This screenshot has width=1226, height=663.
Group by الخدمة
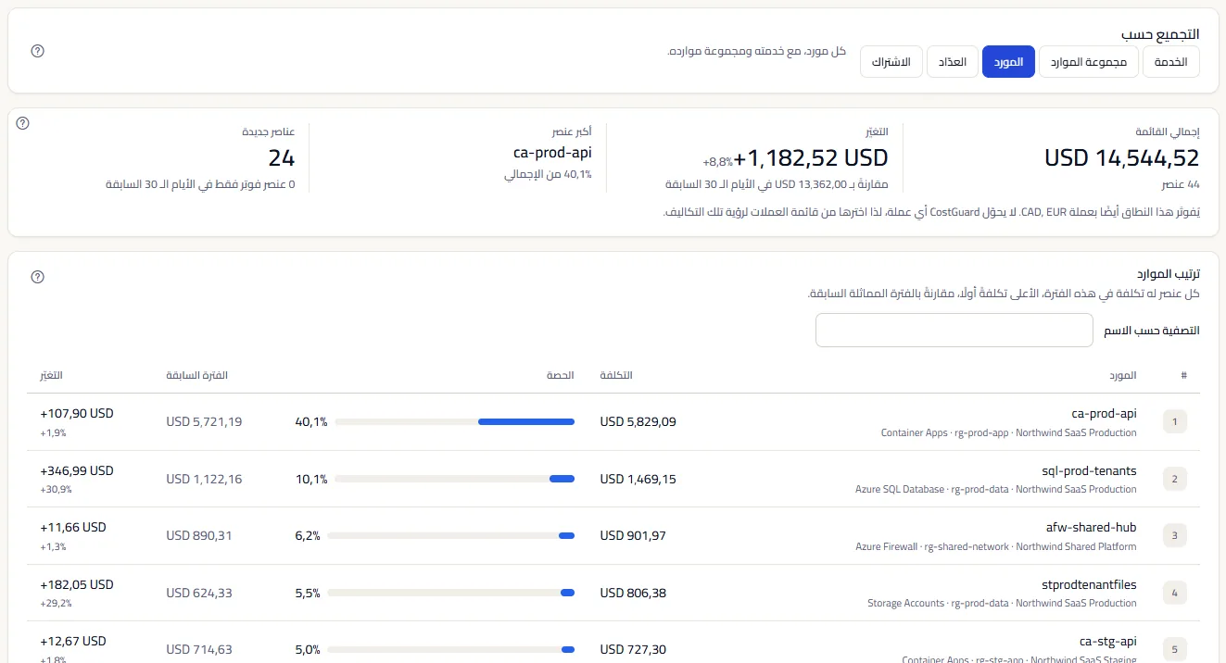coord(1171,62)
